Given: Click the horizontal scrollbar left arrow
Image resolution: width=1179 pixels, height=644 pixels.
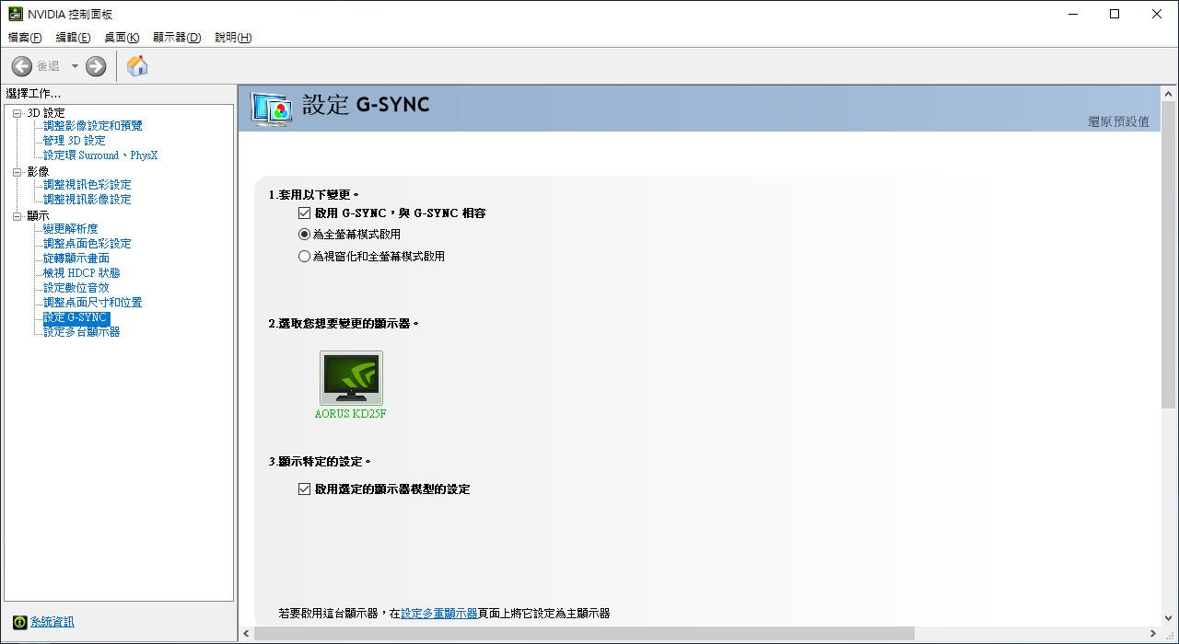Looking at the screenshot, I should point(246,634).
